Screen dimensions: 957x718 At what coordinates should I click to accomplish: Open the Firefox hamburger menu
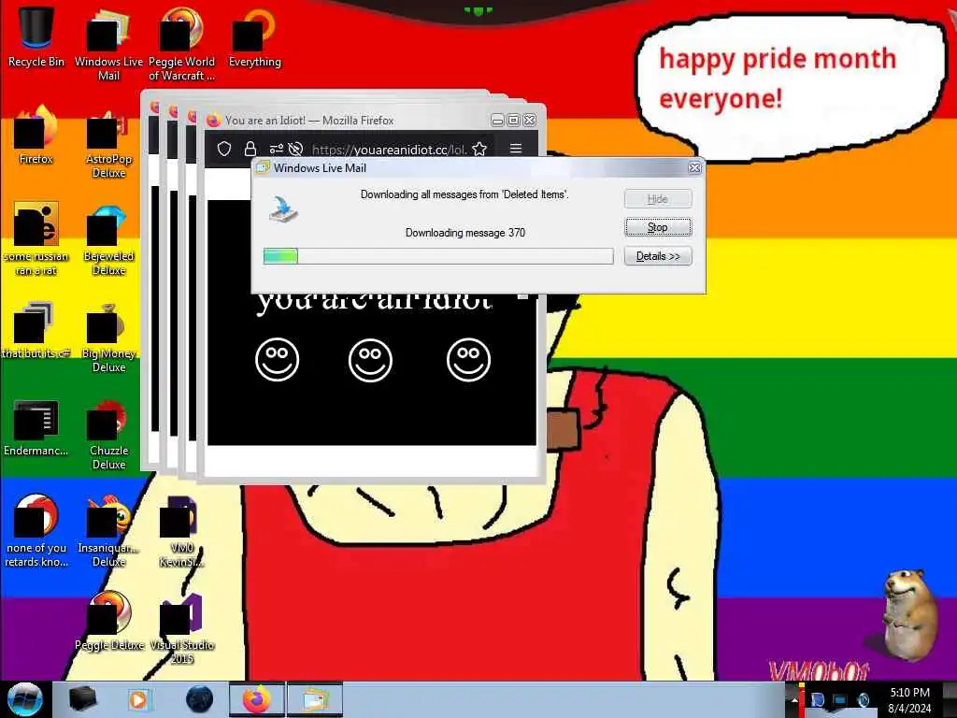(516, 149)
